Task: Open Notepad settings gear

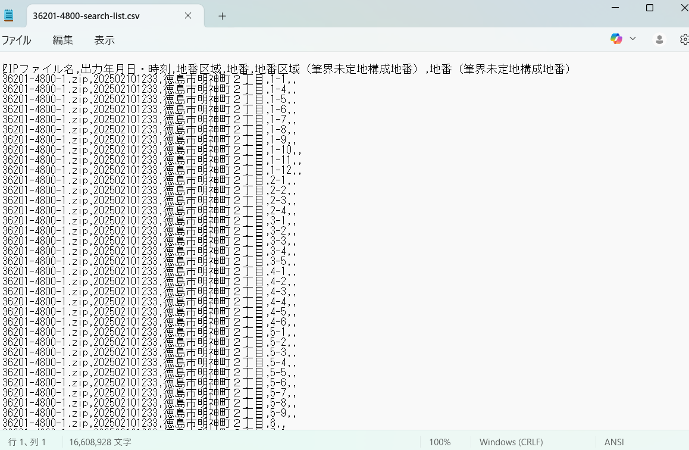Action: 684,39
